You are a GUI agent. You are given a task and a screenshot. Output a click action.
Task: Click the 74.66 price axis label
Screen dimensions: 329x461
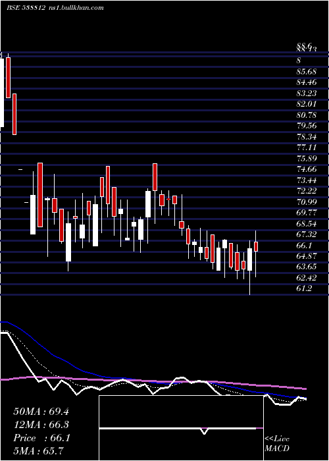[x=306, y=169]
